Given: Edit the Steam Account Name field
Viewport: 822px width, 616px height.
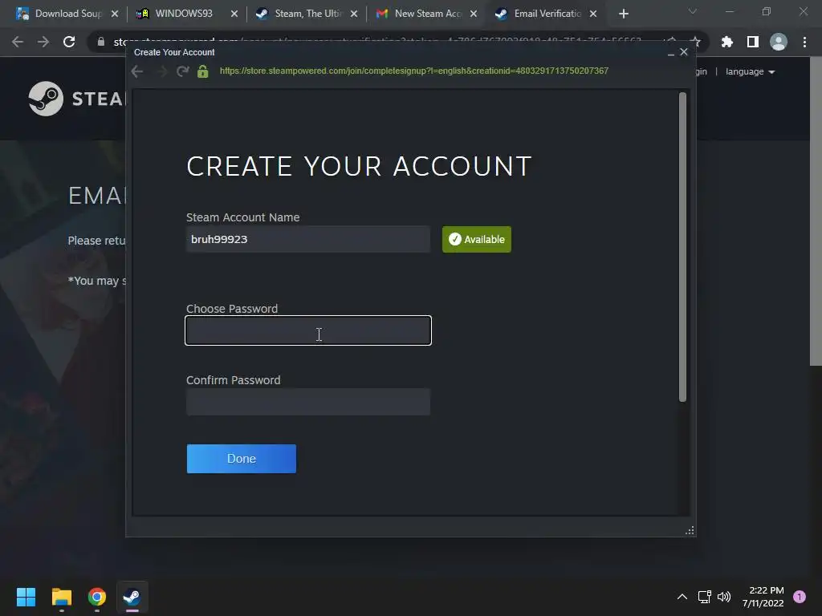Looking at the screenshot, I should [308, 239].
